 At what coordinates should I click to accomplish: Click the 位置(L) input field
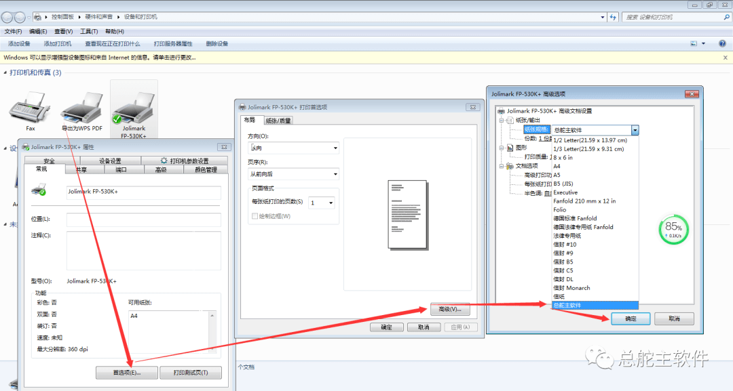143,220
